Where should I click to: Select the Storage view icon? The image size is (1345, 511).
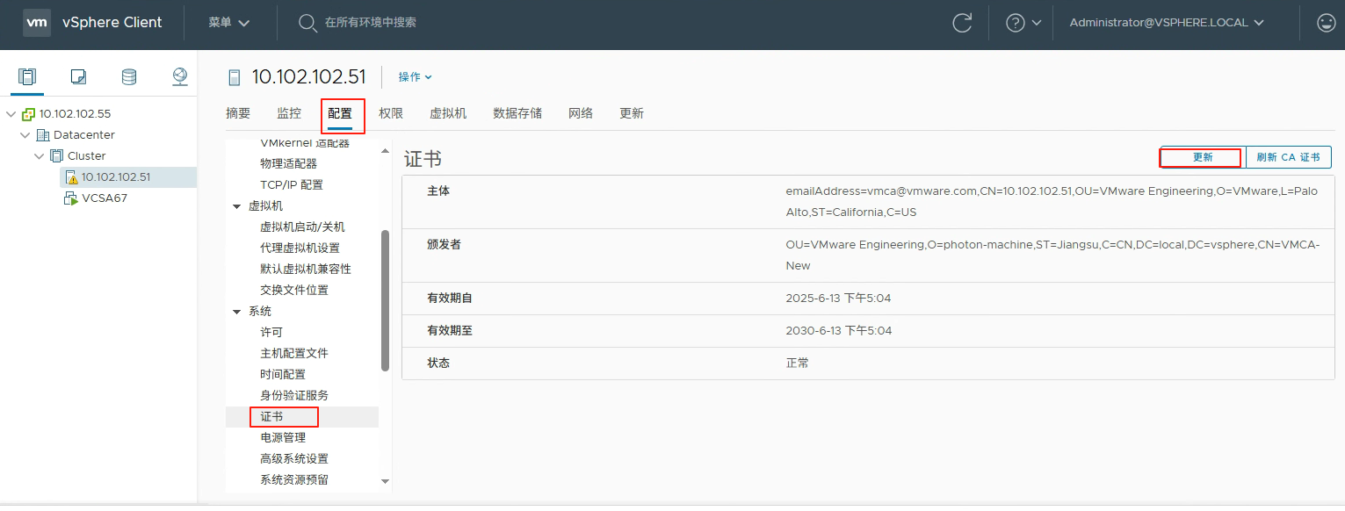coord(129,77)
